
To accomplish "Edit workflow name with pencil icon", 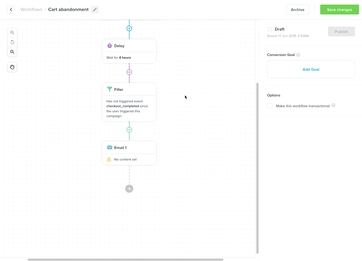I will [95, 10].
